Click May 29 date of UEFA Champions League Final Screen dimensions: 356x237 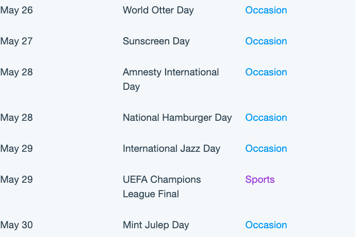point(17,180)
